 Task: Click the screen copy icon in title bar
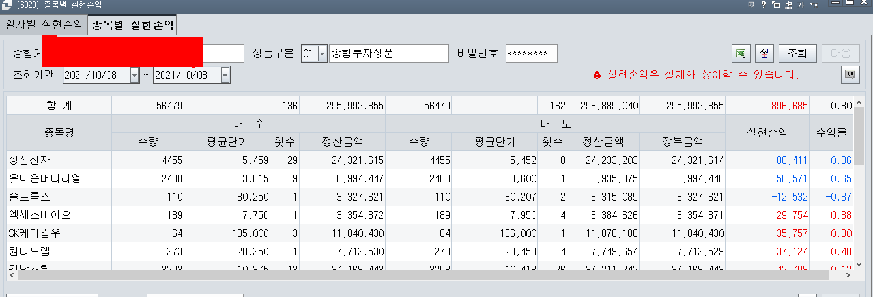point(776,5)
